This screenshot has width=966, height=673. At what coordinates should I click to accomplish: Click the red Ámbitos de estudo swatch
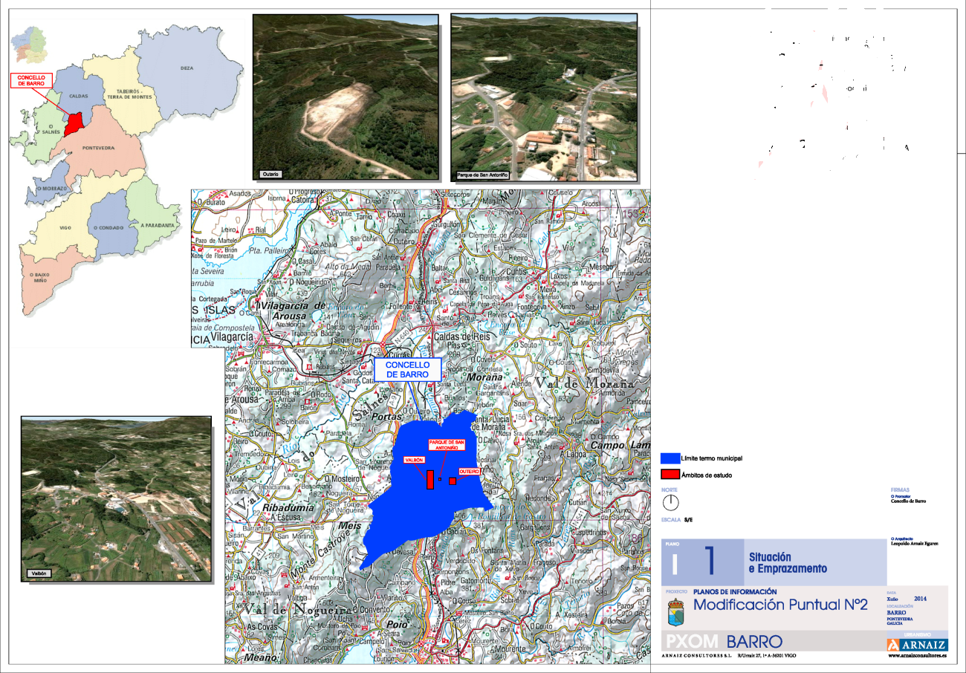(670, 473)
